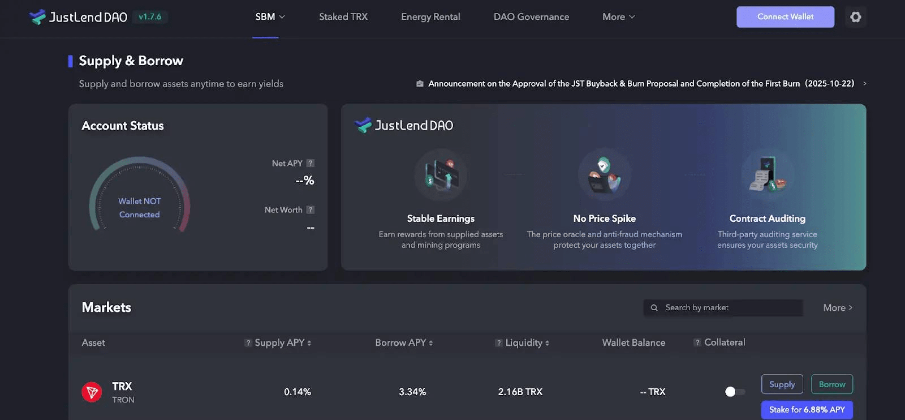The width and height of the screenshot is (905, 420).
Task: Sort markets by Supply APY
Action: [283, 342]
